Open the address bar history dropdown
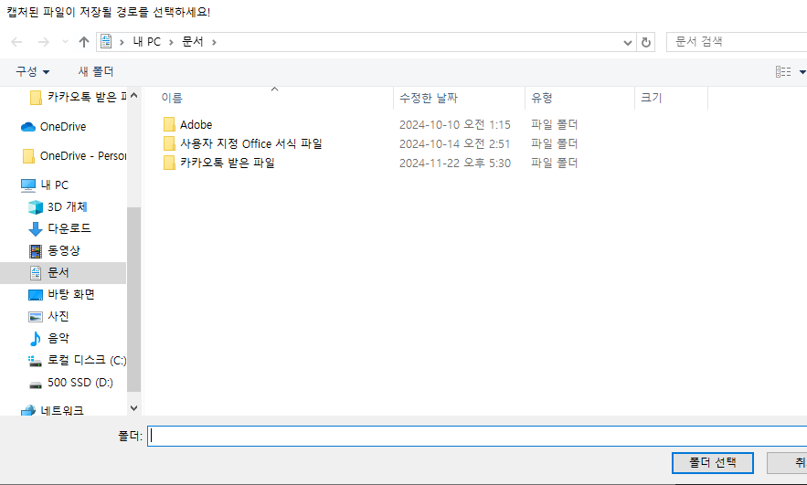This screenshot has width=807, height=485. point(627,43)
